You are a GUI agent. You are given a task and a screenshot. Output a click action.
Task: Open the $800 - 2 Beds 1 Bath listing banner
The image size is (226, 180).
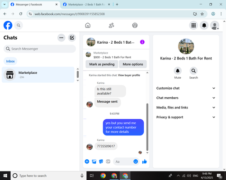(112, 55)
